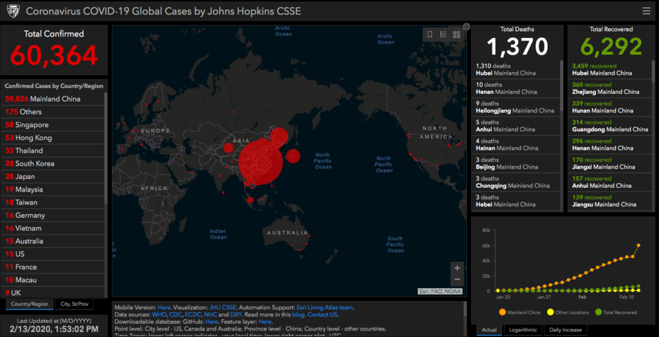Zoom out on the map
Viewport: 659px width, 337px height.
point(458,279)
